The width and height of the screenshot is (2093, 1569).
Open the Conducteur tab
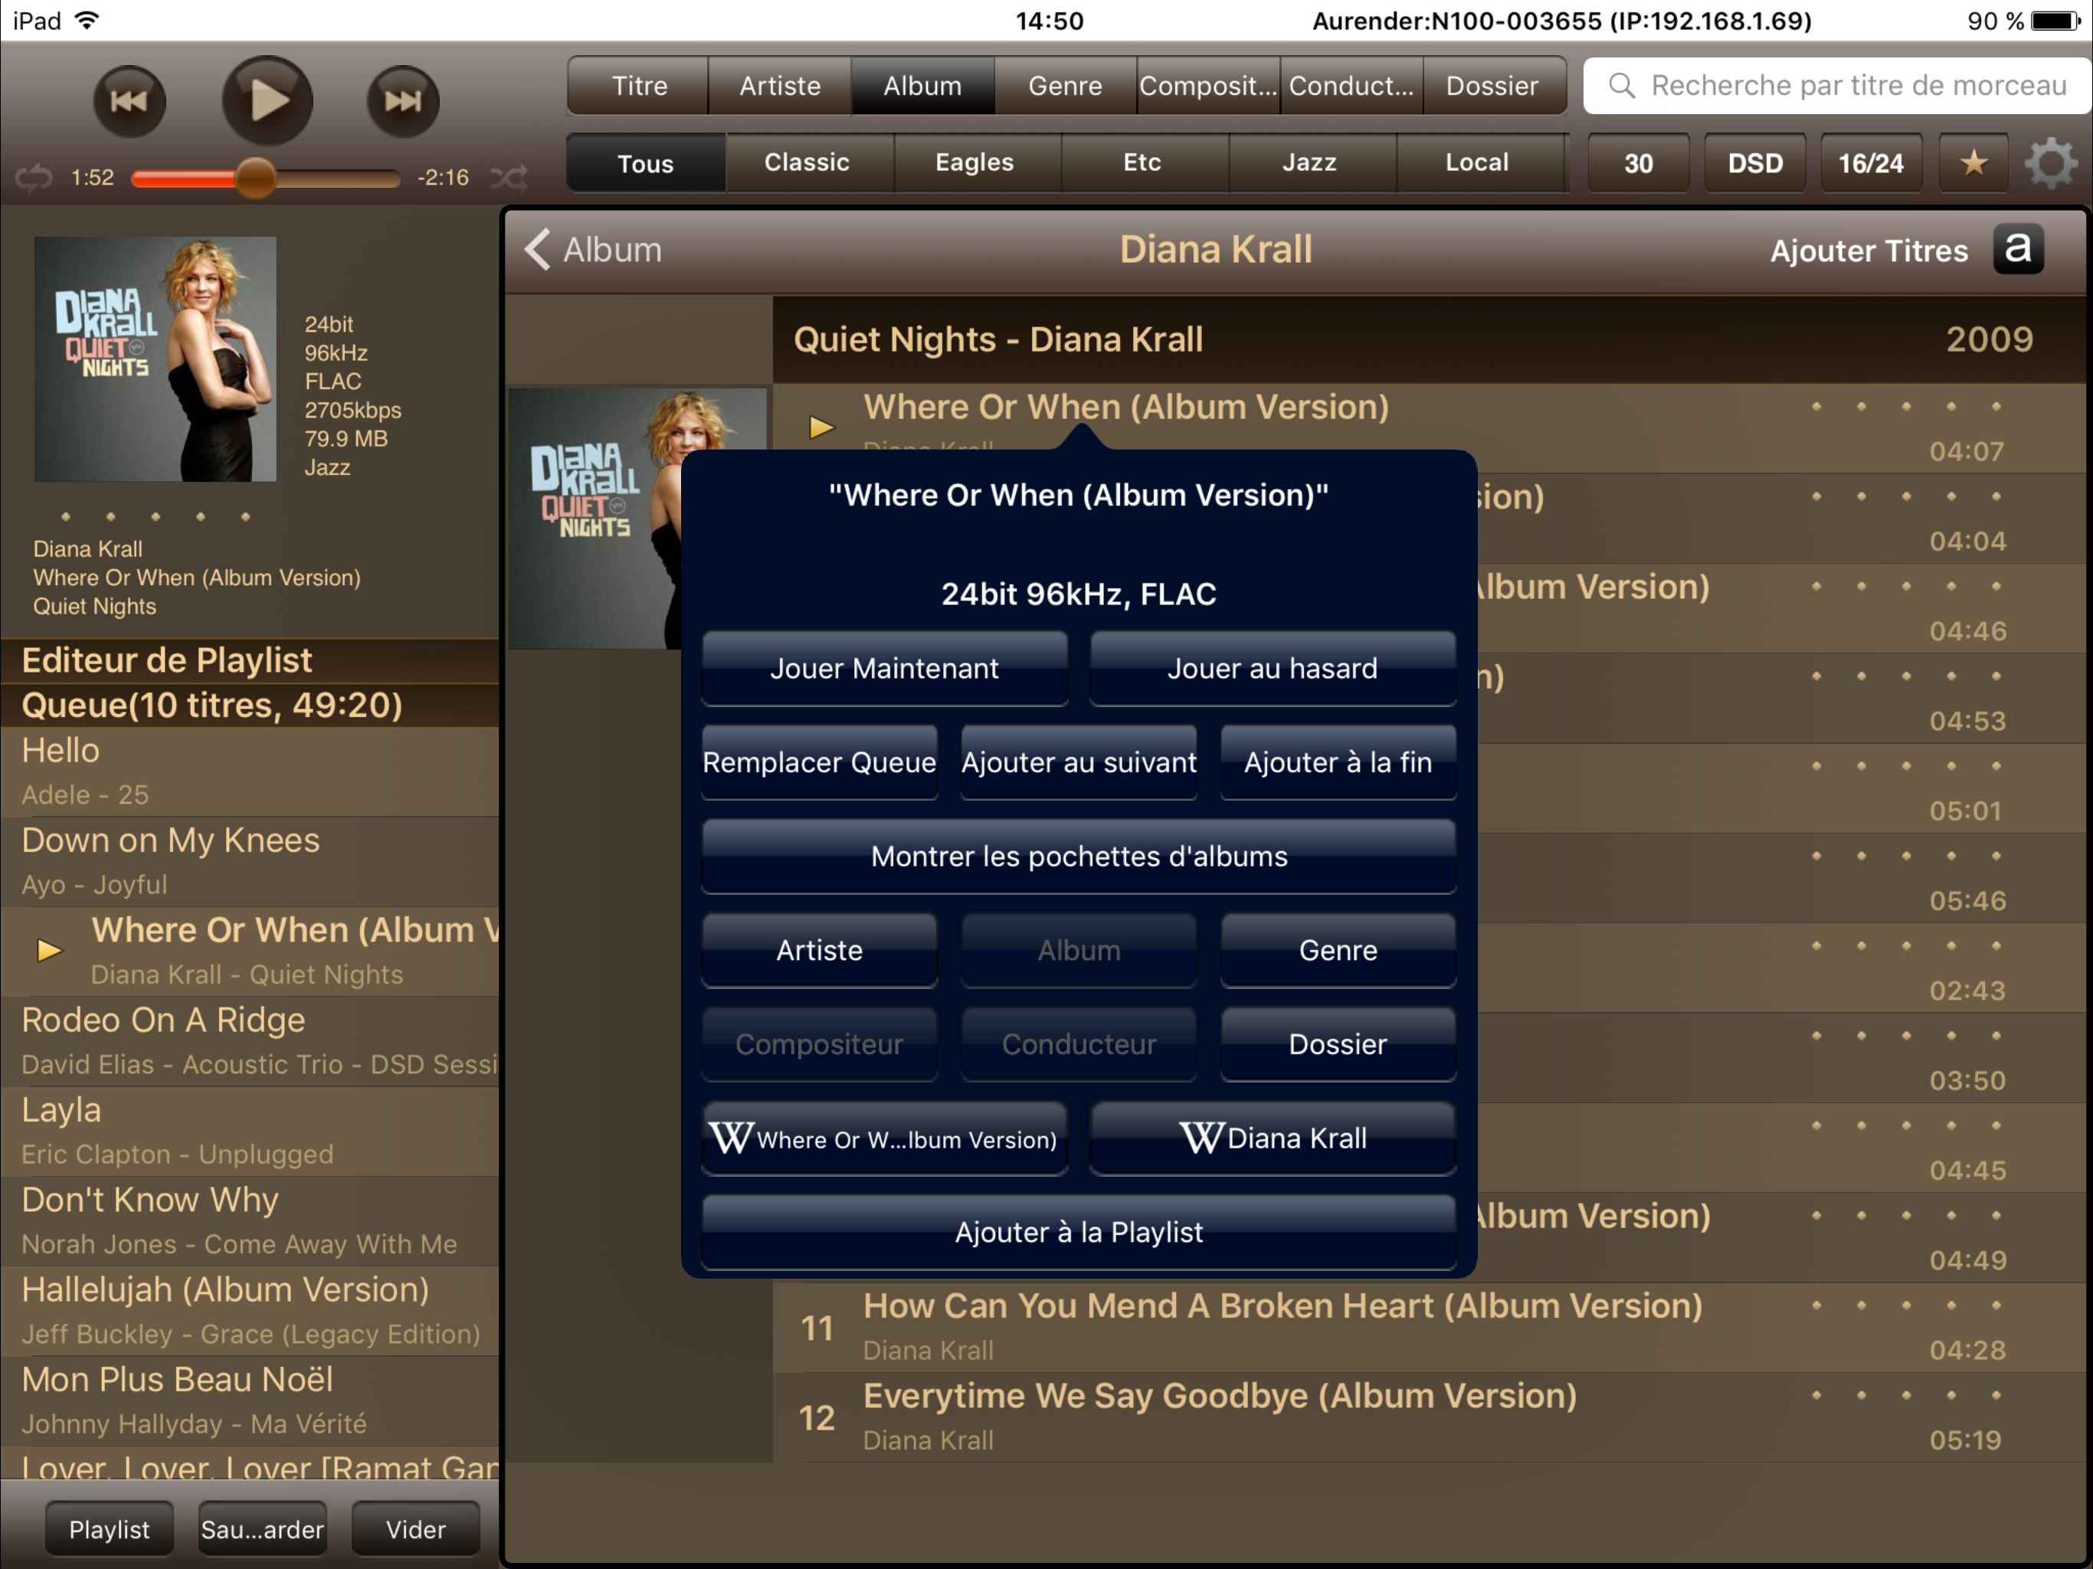[1351, 85]
